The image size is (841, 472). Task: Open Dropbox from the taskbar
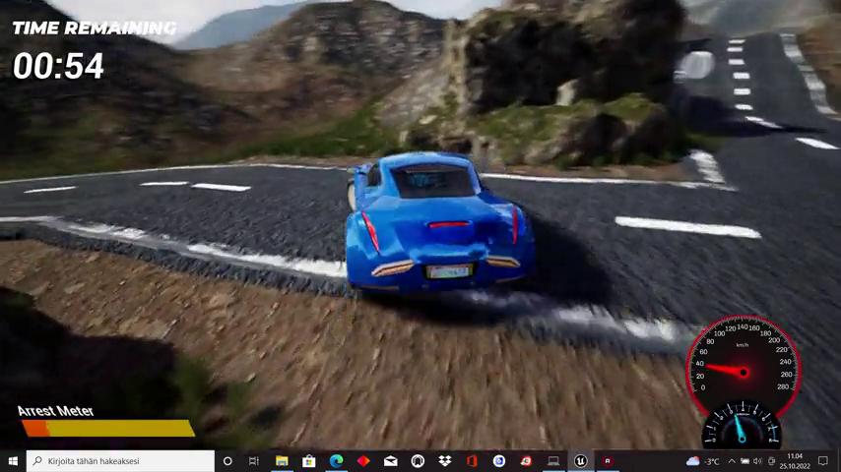445,461
